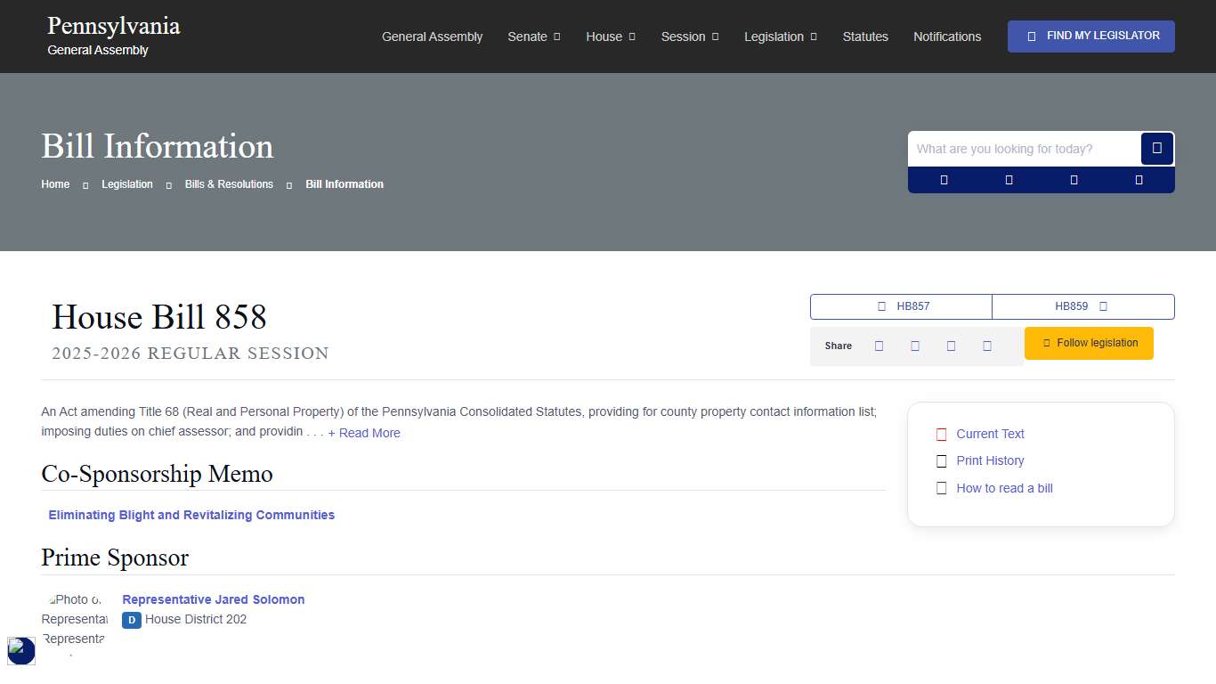The width and height of the screenshot is (1216, 684).
Task: Click the last share icon in Share bar
Action: [986, 346]
